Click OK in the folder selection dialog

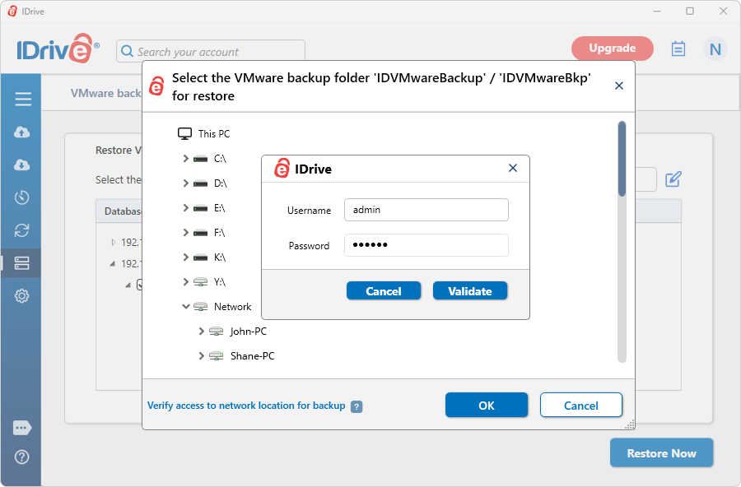(x=487, y=406)
